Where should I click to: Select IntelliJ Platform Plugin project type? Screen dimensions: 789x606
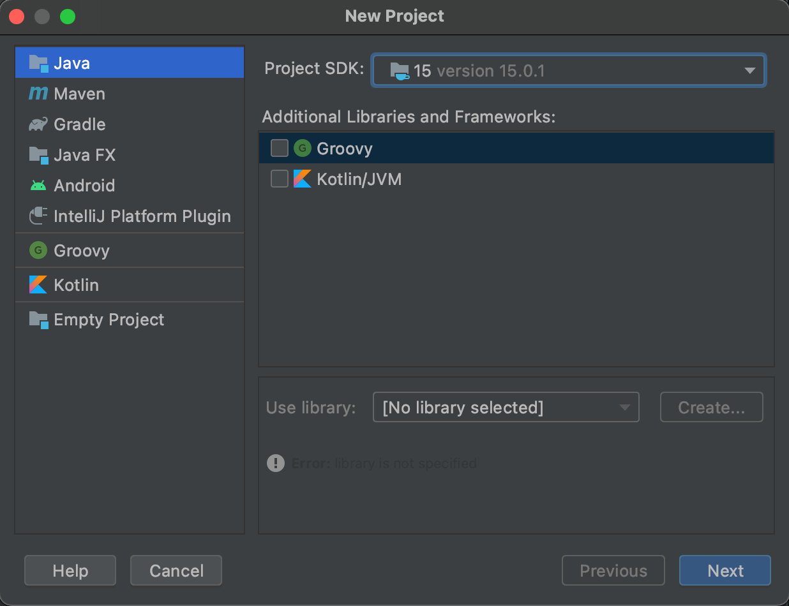(130, 216)
